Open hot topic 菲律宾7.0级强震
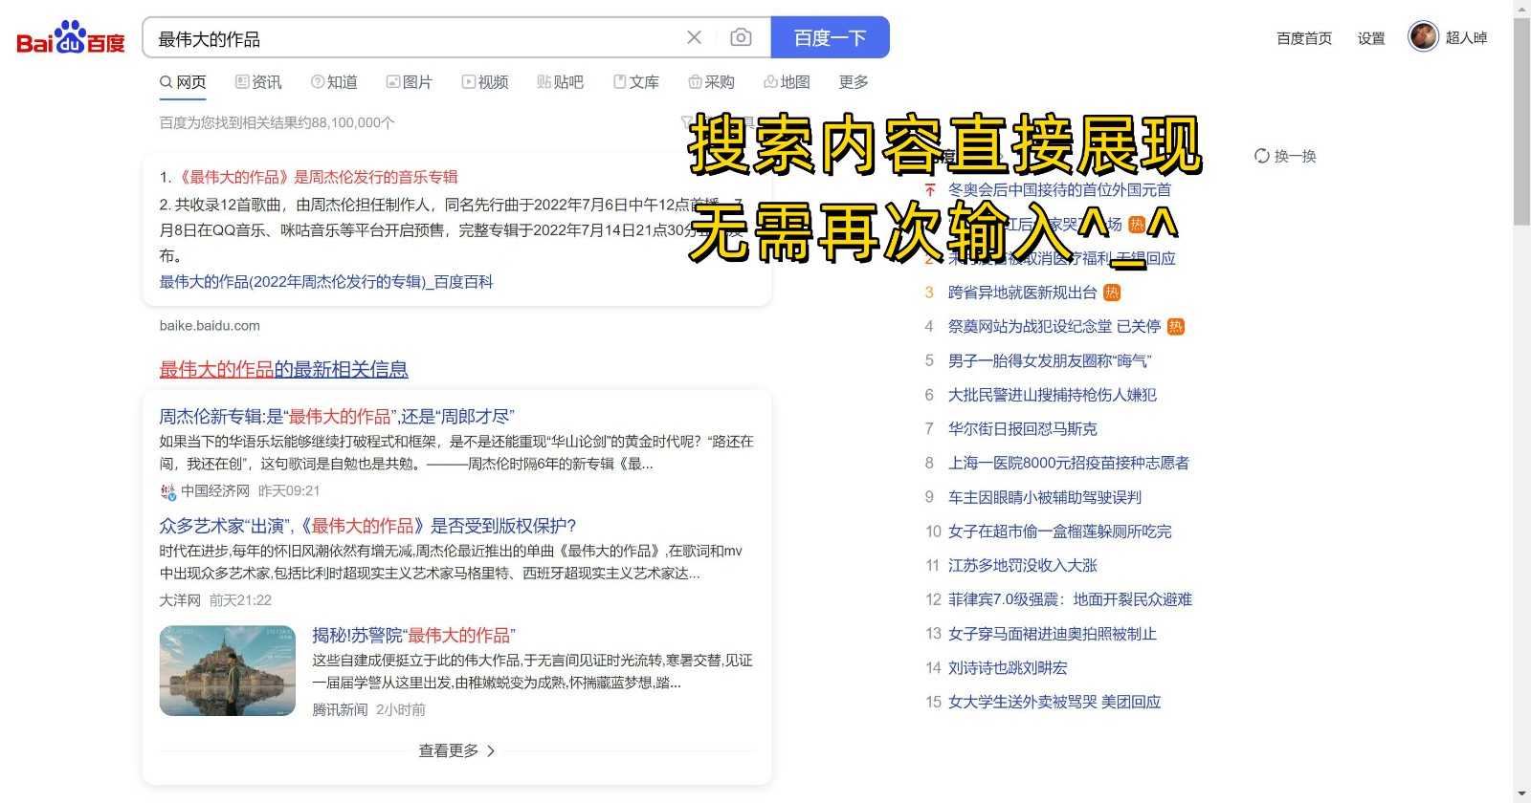This screenshot has width=1531, height=803. pos(1070,599)
